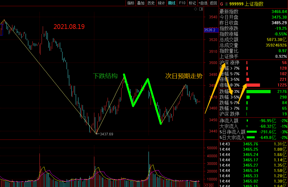The width and height of the screenshot is (288, 187).
Task: Open the green list icon next to G
Action: [226, 4]
